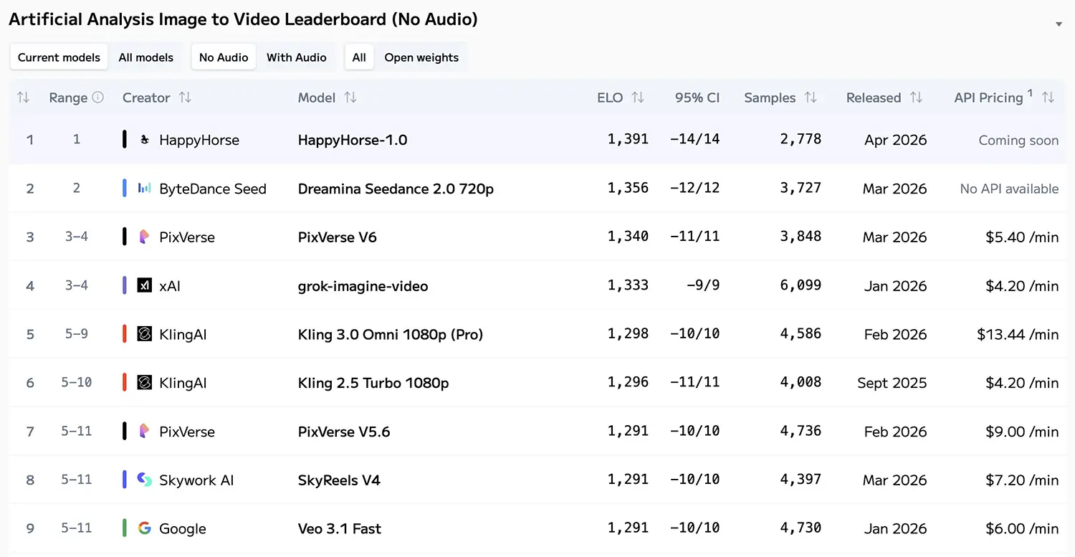The width and height of the screenshot is (1075, 557).
Task: Enable the With Audio filter
Action: pyautogui.click(x=296, y=57)
